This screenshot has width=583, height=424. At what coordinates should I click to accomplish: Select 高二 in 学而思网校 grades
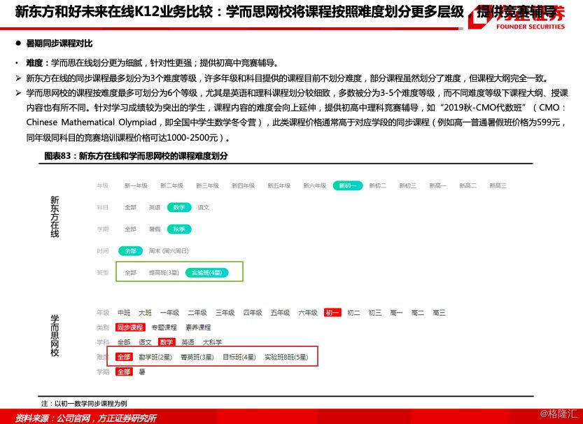click(418, 313)
